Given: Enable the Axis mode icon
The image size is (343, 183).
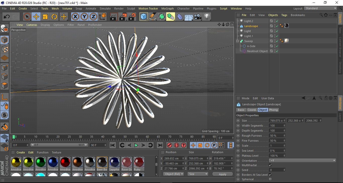Looking at the screenshot, I should (x=5, y=97).
